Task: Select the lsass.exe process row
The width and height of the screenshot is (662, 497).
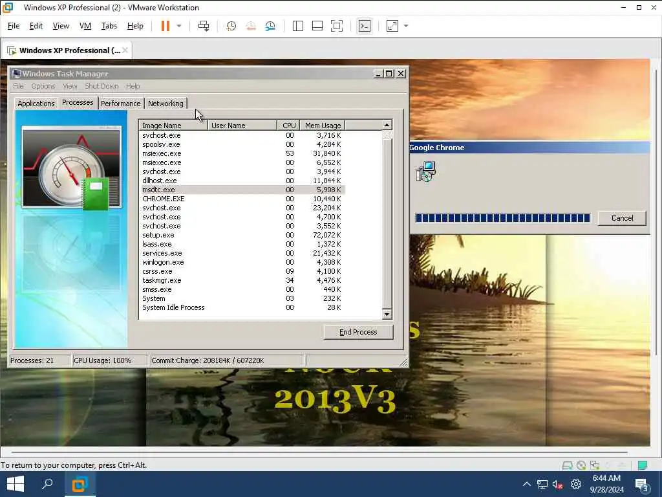Action: click(x=242, y=244)
